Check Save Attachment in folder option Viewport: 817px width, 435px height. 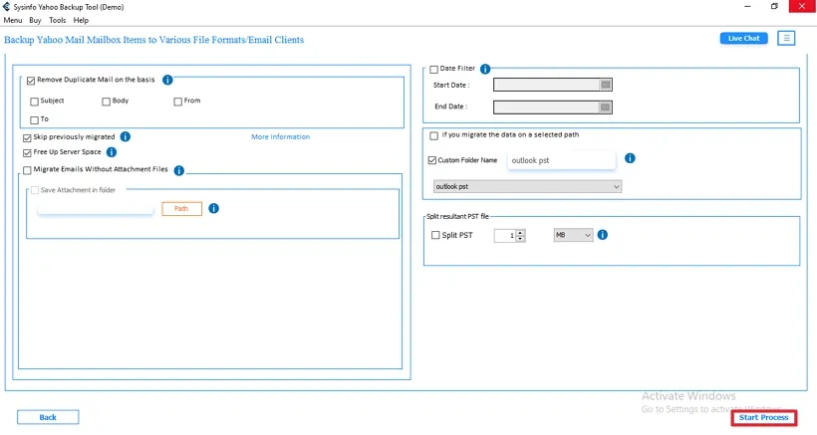35,190
